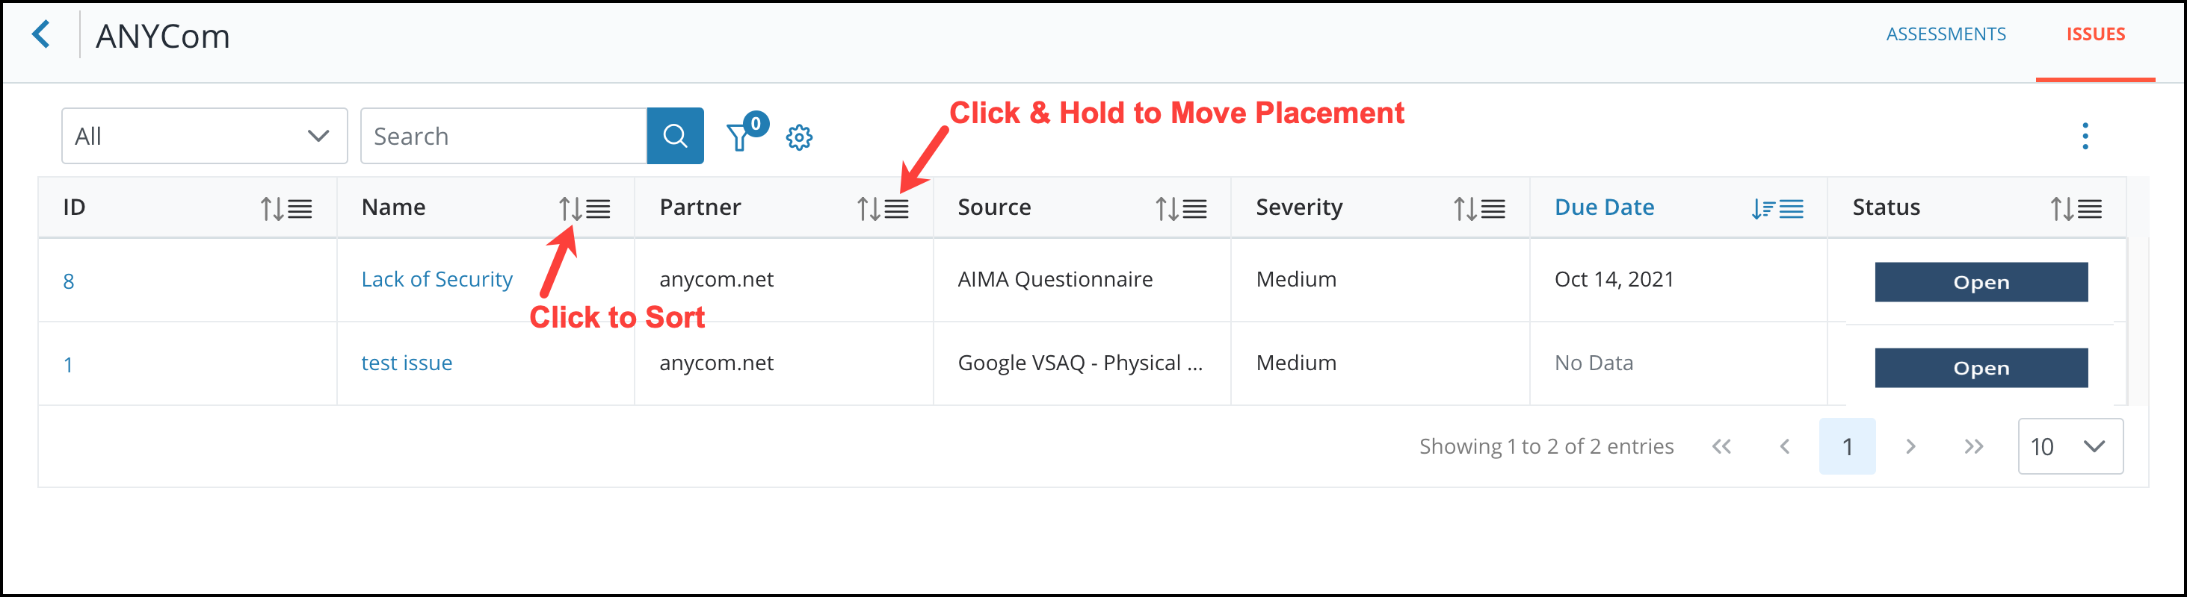Select the Issues tab
The width and height of the screenshot is (2187, 597).
coord(2095,34)
